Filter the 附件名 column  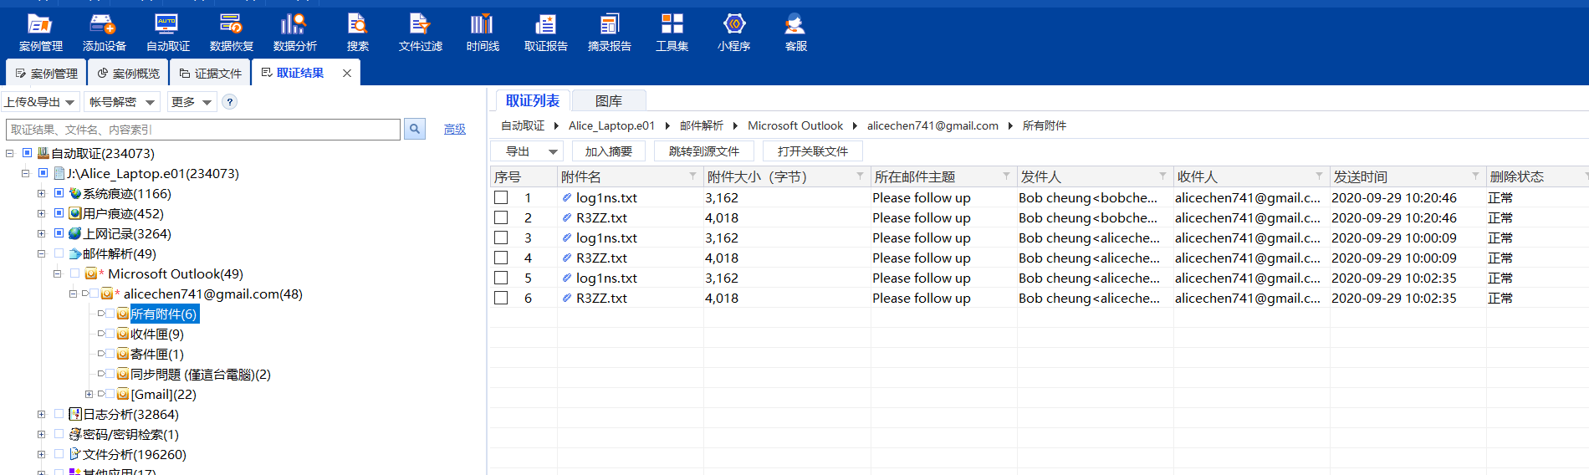692,176
